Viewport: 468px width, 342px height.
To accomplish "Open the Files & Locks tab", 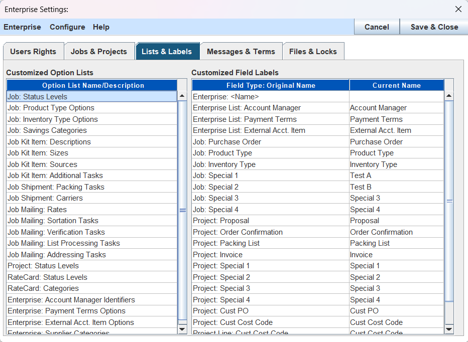I will point(313,52).
